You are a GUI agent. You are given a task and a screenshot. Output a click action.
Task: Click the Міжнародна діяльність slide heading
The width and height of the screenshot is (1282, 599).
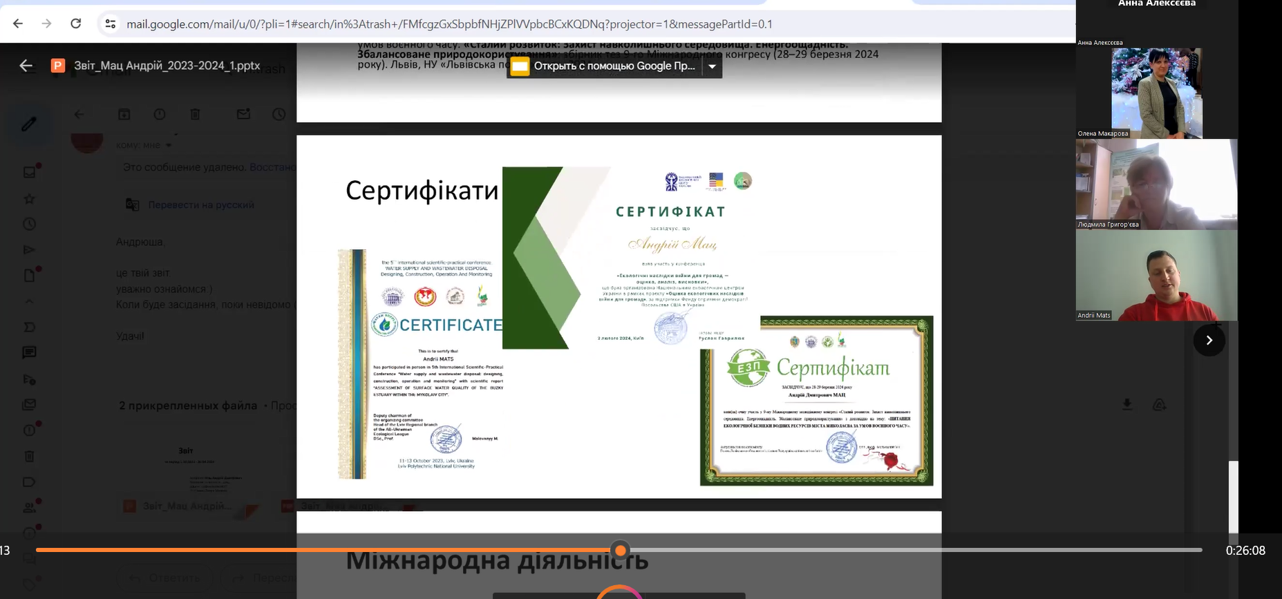(x=497, y=560)
